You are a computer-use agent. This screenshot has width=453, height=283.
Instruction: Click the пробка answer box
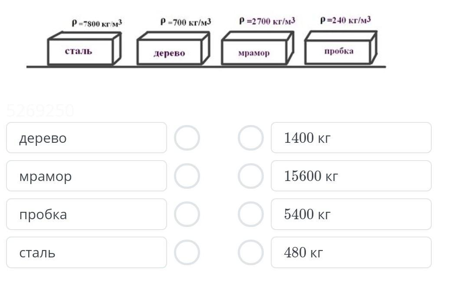click(87, 214)
